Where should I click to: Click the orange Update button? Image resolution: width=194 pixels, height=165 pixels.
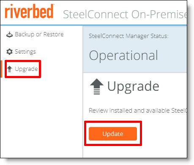click(x=113, y=134)
